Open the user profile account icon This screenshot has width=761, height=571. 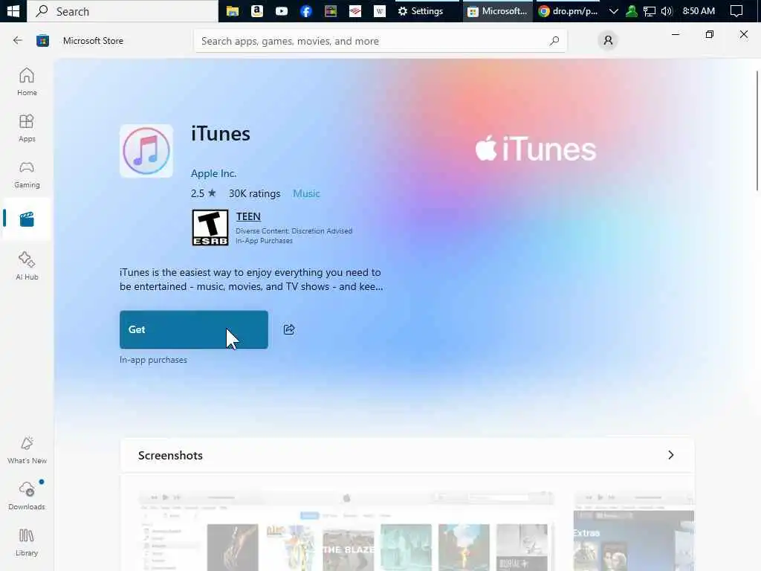coord(608,40)
